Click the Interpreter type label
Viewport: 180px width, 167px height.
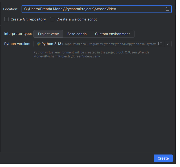(x=18, y=34)
